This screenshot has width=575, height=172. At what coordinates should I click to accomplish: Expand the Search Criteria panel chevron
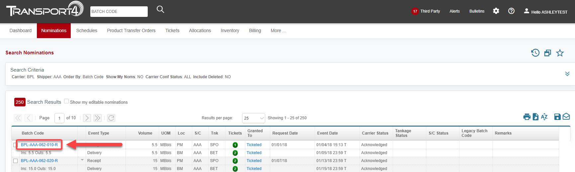click(567, 74)
